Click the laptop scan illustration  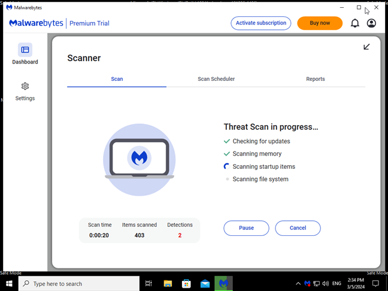[x=140, y=160]
